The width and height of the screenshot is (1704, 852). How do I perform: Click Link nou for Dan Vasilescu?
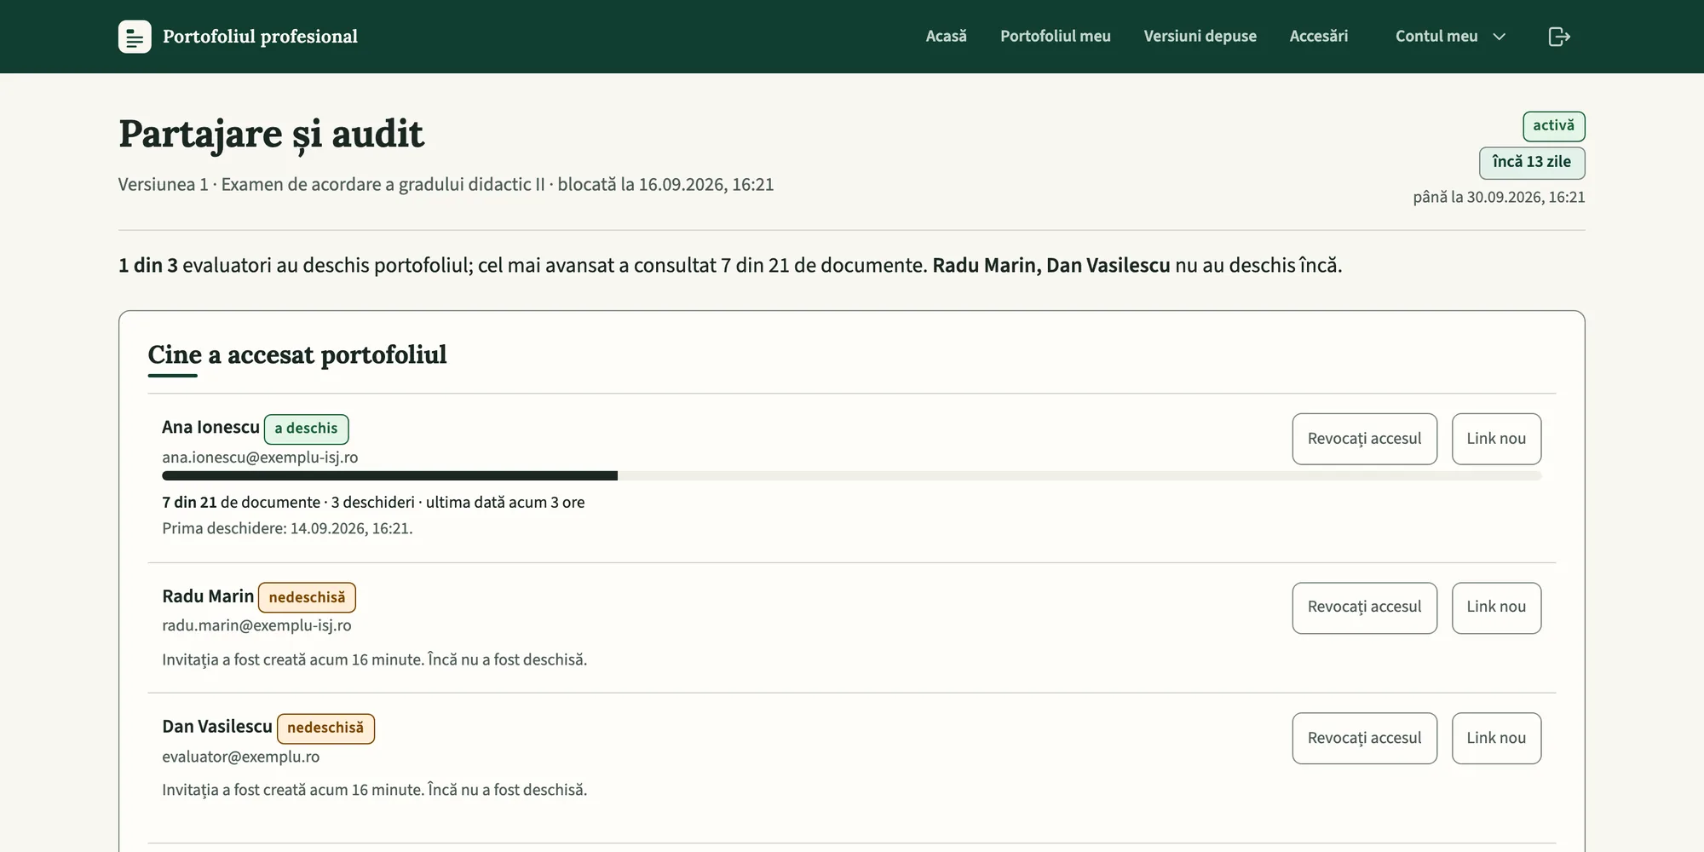point(1496,738)
